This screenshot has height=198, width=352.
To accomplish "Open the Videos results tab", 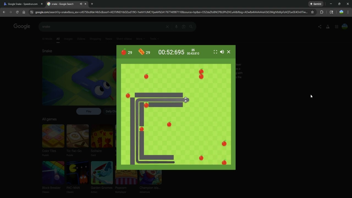I will (x=81, y=39).
